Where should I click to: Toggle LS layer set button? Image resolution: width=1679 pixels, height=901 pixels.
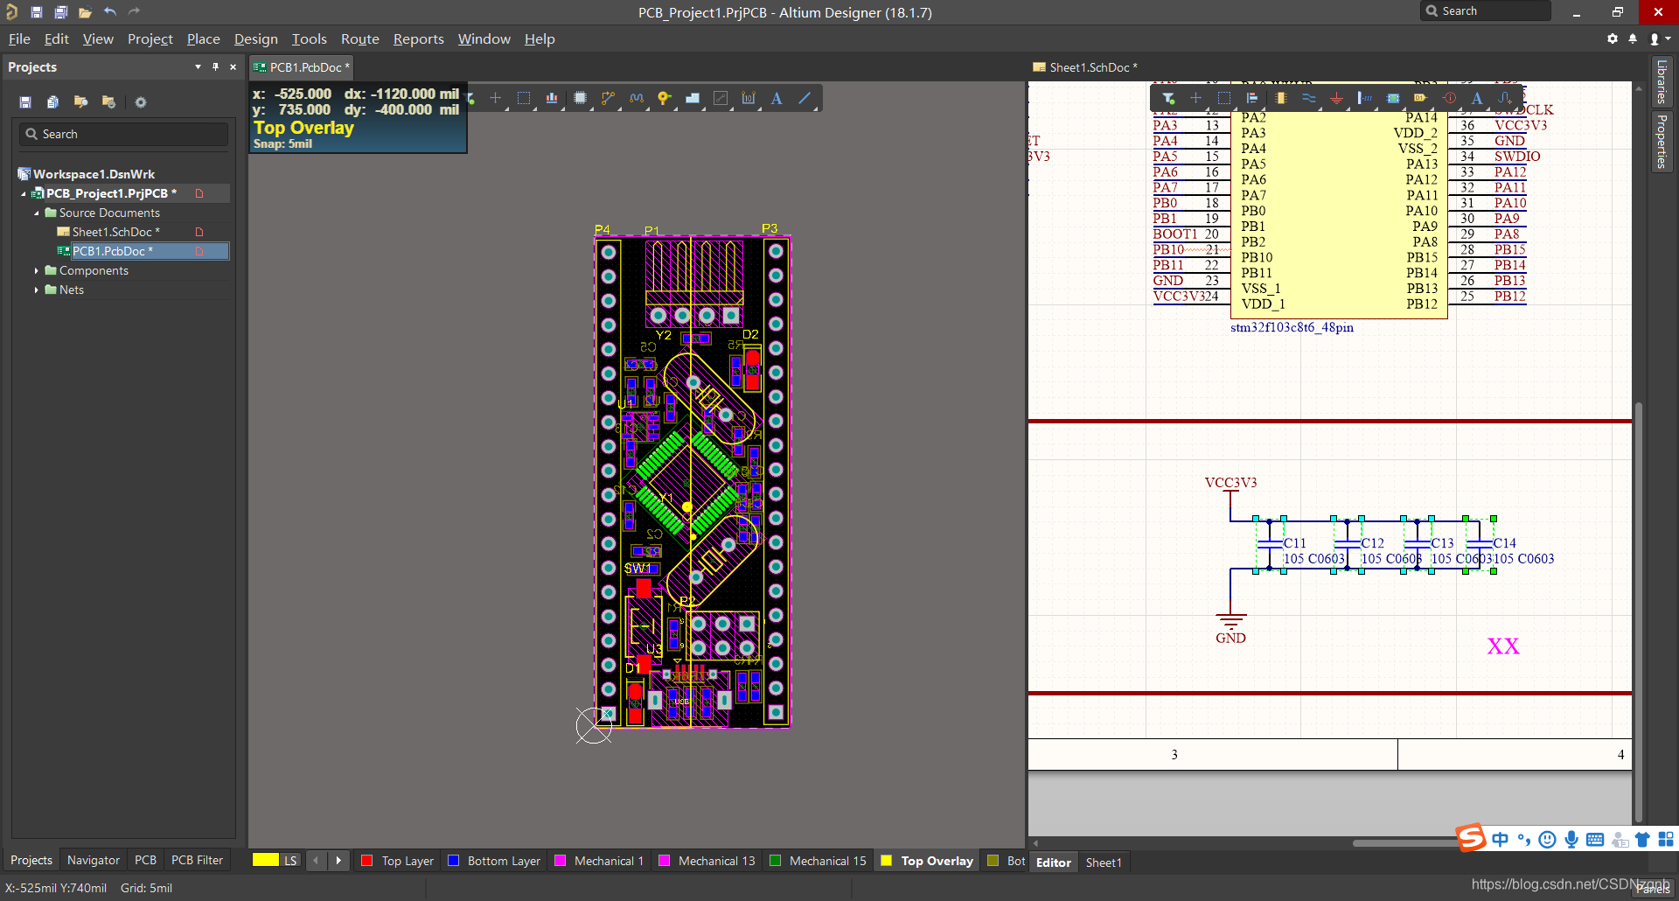(x=290, y=861)
